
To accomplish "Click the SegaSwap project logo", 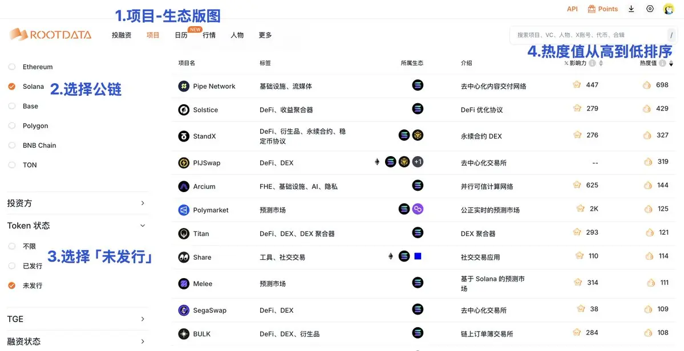I will [184, 311].
